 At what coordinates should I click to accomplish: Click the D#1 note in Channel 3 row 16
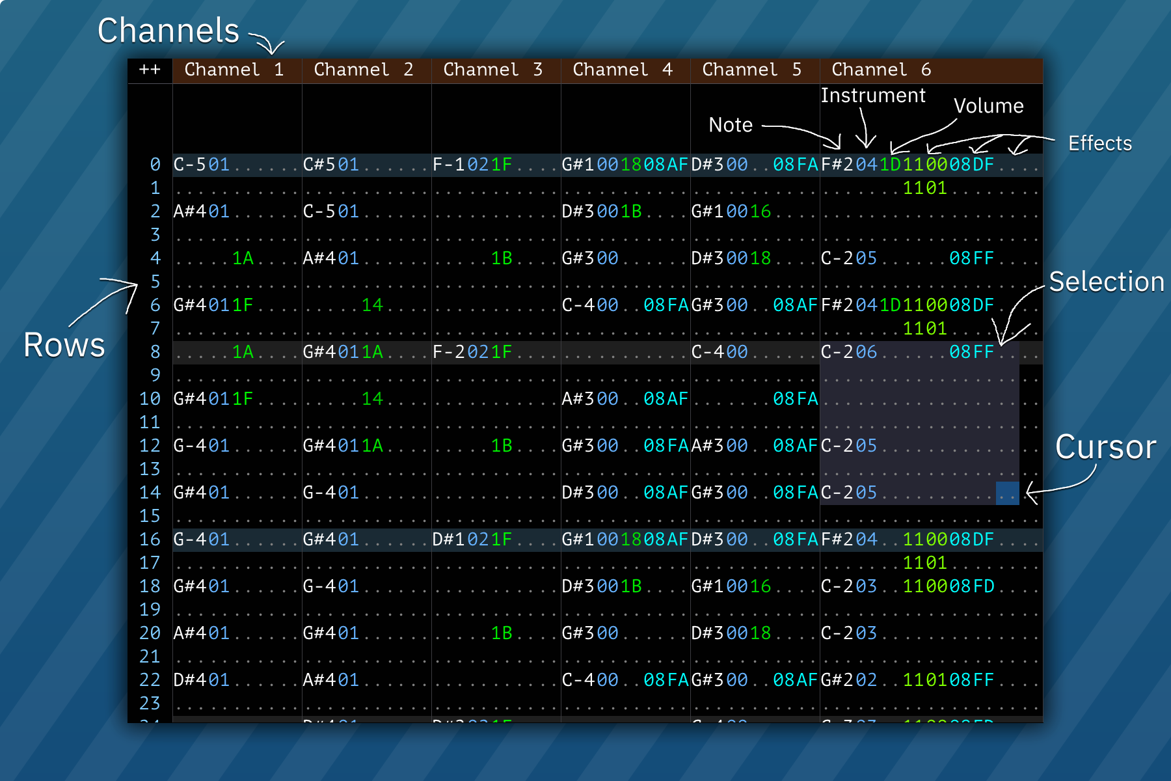click(449, 540)
